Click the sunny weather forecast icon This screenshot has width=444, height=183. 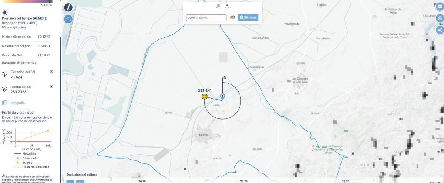pyautogui.click(x=4, y=12)
